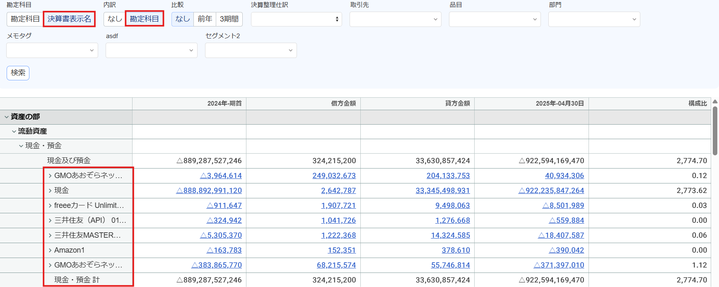Open the asdf dropdown
The height and width of the screenshot is (287, 719).
(152, 51)
